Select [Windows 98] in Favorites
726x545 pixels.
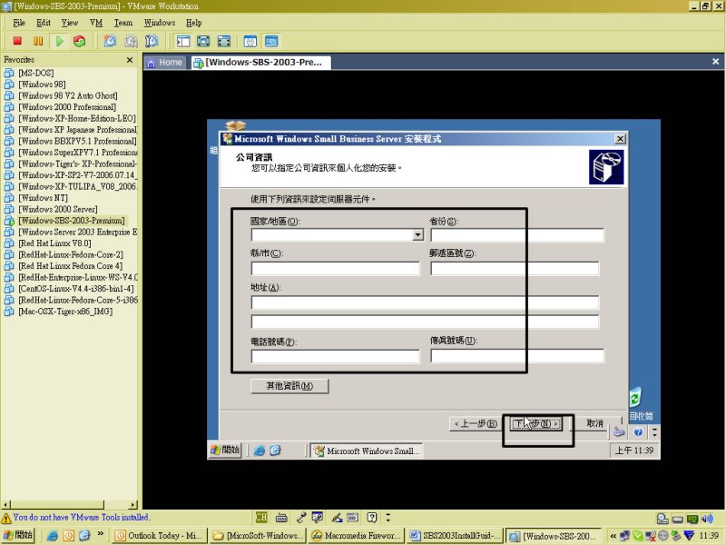coord(42,84)
